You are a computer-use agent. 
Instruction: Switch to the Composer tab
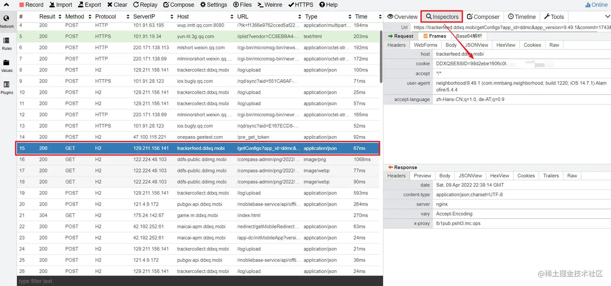483,17
